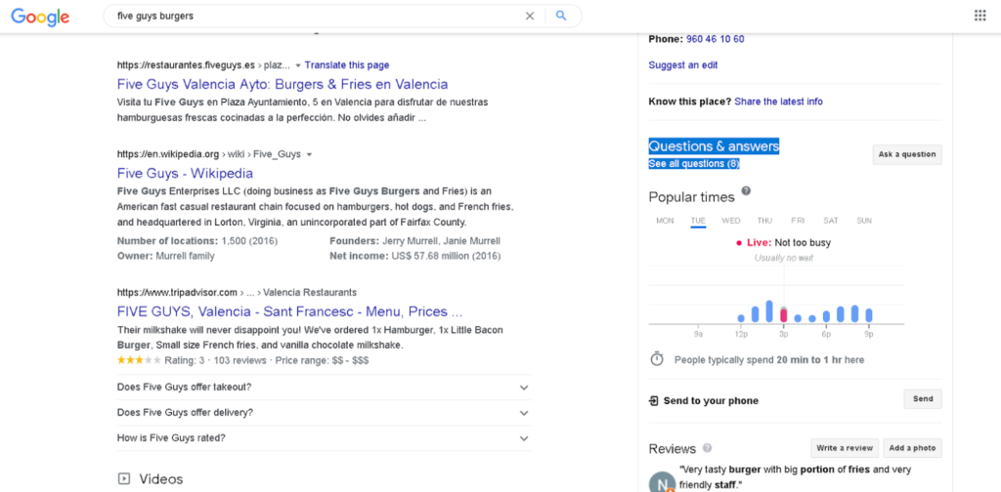The height and width of the screenshot is (492, 1001).
Task: Click the stopwatch icon beside time spent
Action: (657, 359)
